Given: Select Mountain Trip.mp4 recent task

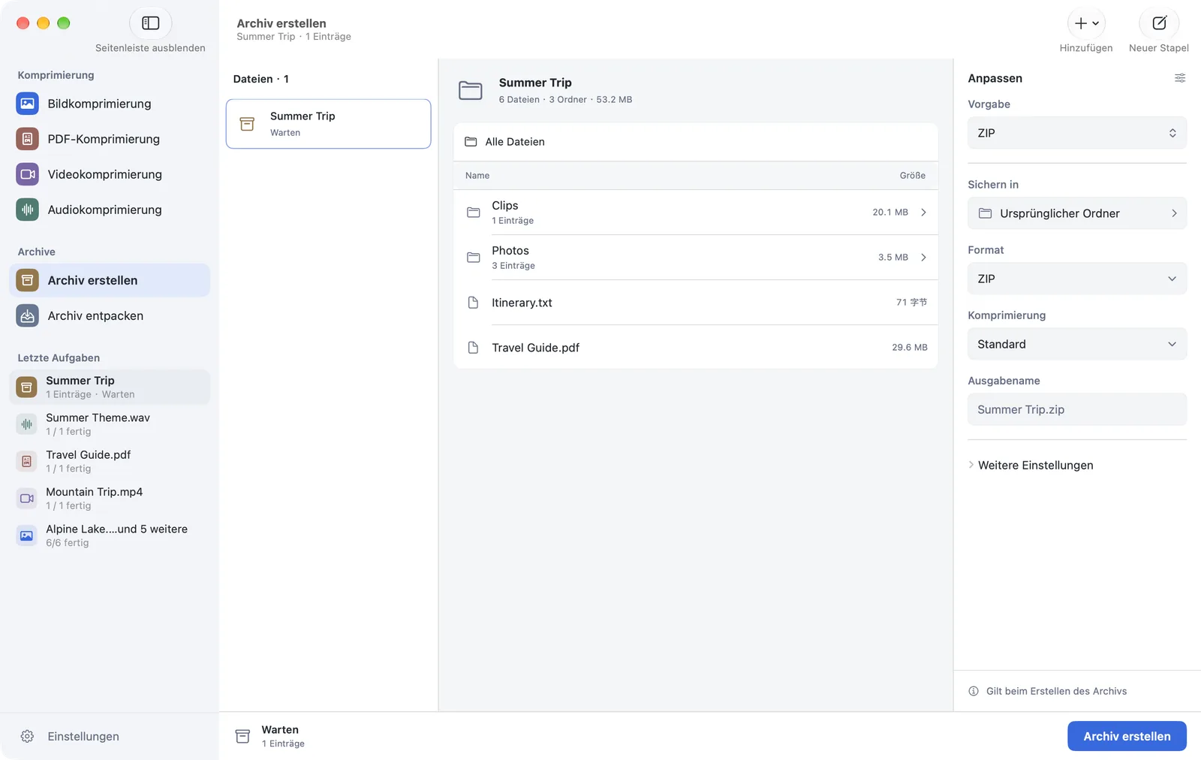Looking at the screenshot, I should tap(110, 498).
